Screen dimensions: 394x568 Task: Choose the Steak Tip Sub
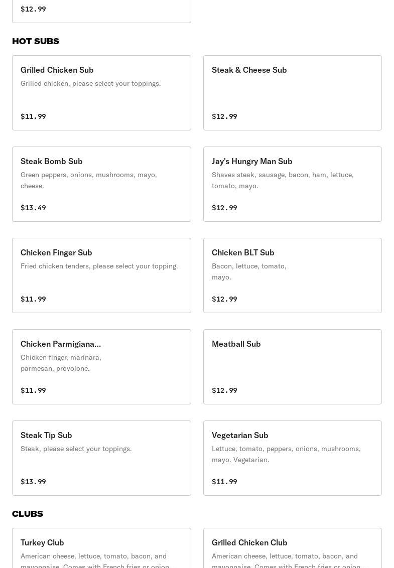tap(101, 458)
